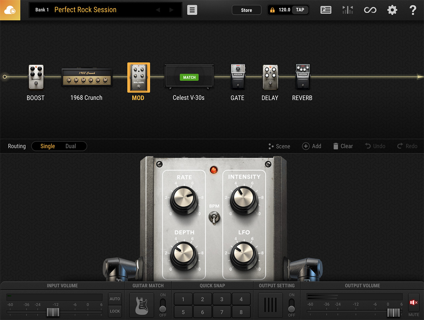This screenshot has width=424, height=320.
Task: Undo the last action
Action: pyautogui.click(x=375, y=146)
